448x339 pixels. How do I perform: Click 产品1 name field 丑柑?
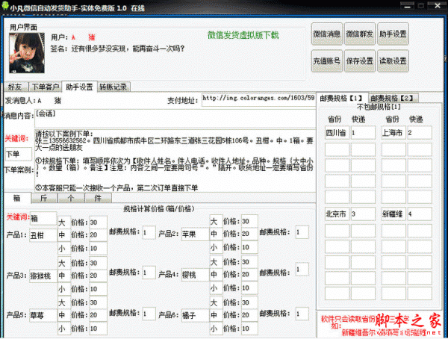pyautogui.click(x=43, y=235)
